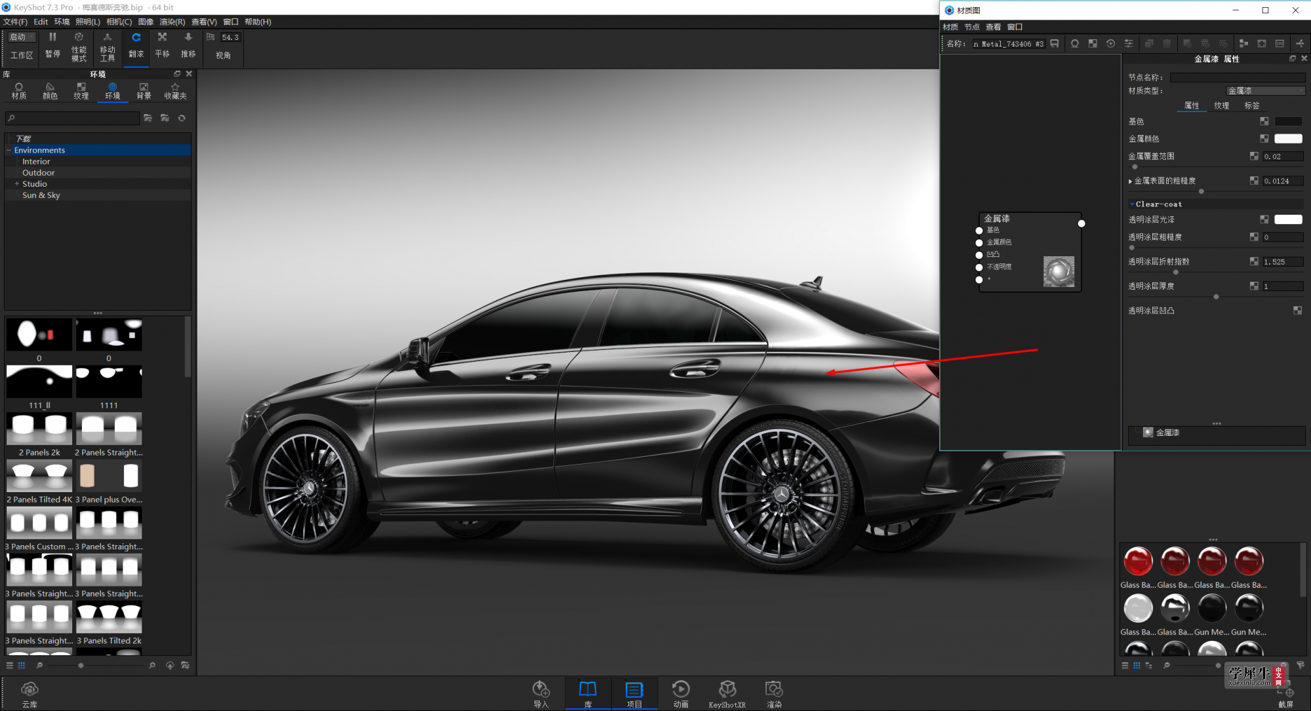The height and width of the screenshot is (711, 1311).
Task: Activate the move tool (移动工具)
Action: point(108,47)
